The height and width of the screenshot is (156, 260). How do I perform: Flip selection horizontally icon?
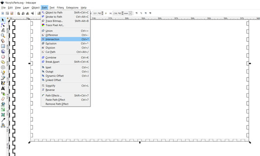click(x=28, y=13)
